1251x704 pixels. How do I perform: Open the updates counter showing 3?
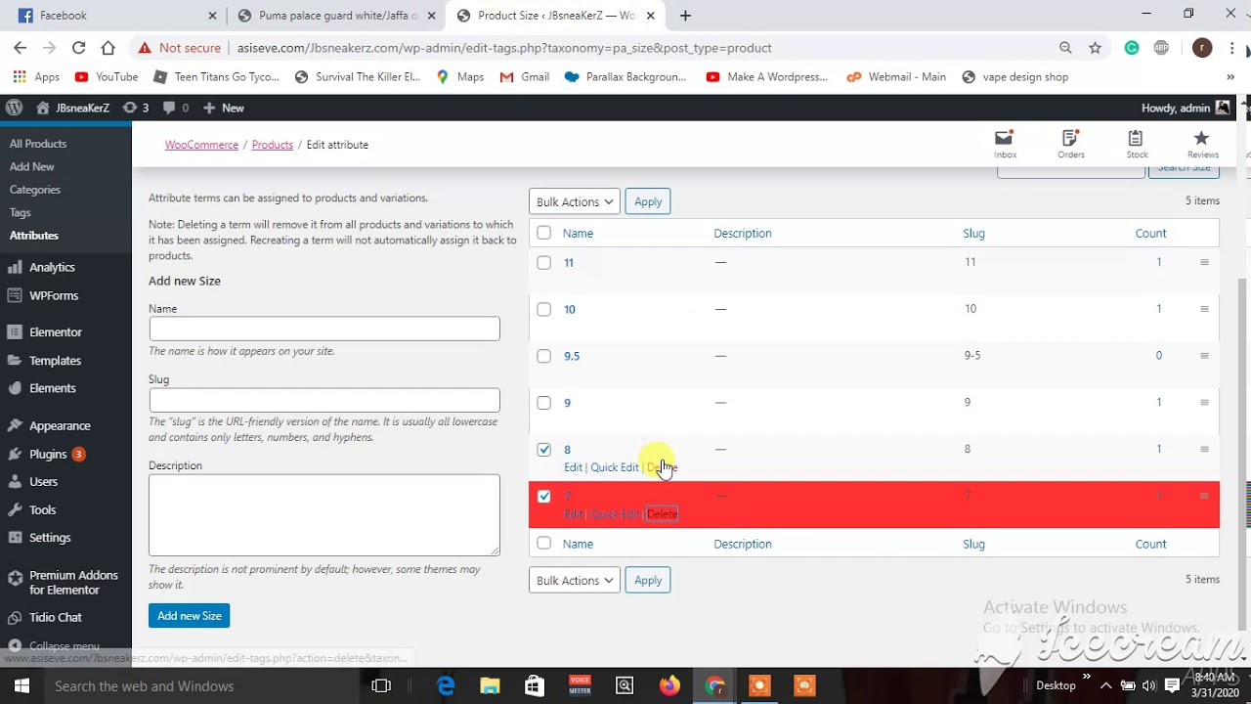click(x=136, y=108)
